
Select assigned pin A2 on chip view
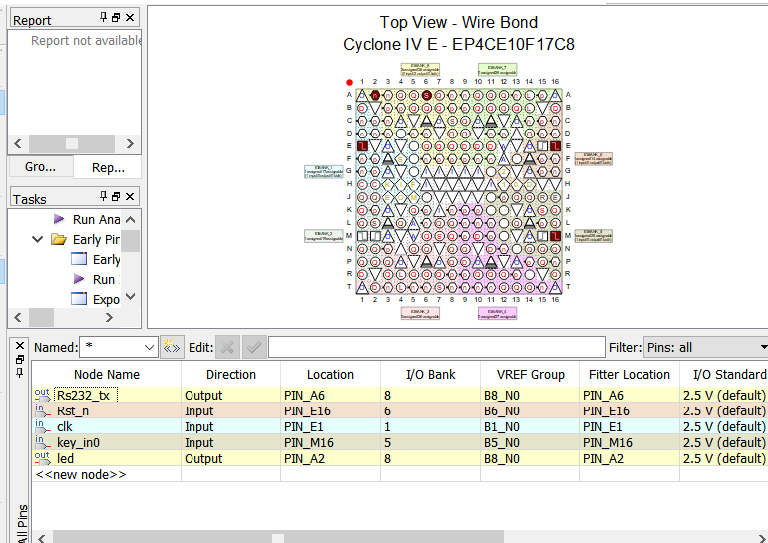(x=375, y=95)
